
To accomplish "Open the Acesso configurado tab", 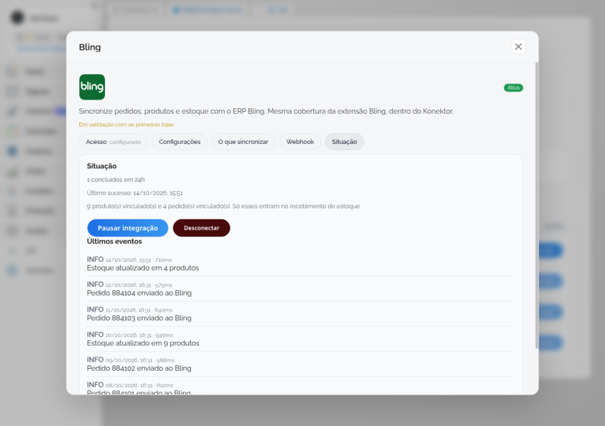I will pos(114,142).
